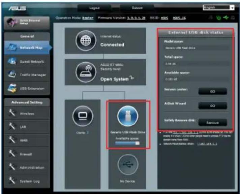240x194 pixels.
Task: Select the Generic USB Flash Drive icon
Action: click(x=128, y=116)
